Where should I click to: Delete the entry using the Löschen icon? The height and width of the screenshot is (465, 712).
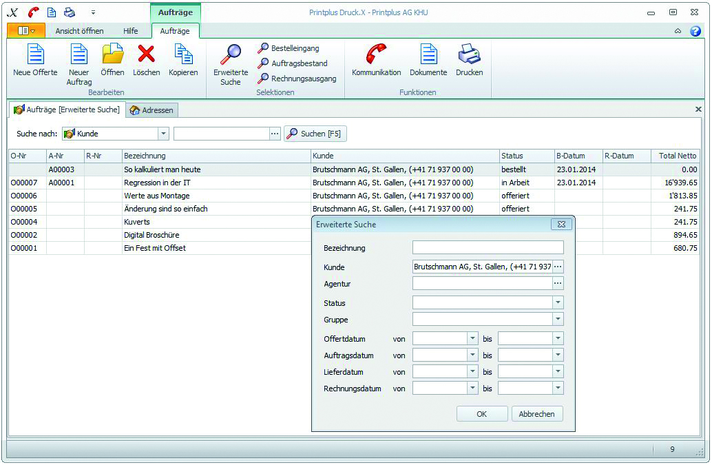146,54
